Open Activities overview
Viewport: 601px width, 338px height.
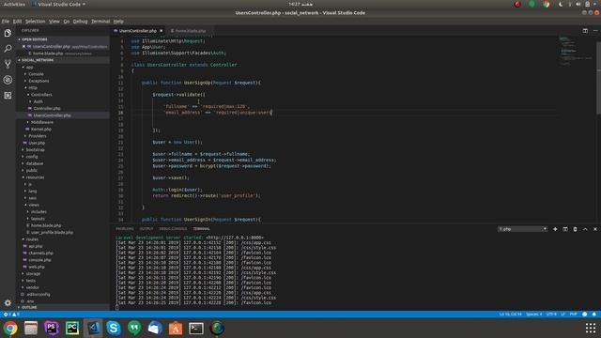click(14, 4)
